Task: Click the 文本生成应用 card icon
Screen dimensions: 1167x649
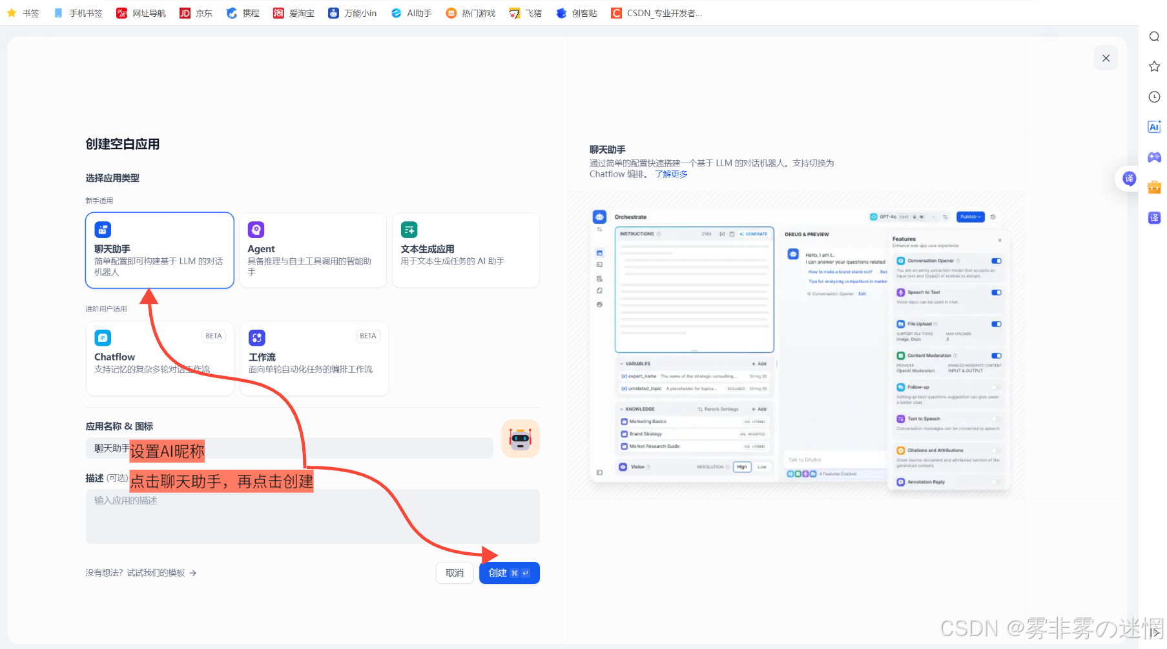Action: (409, 230)
